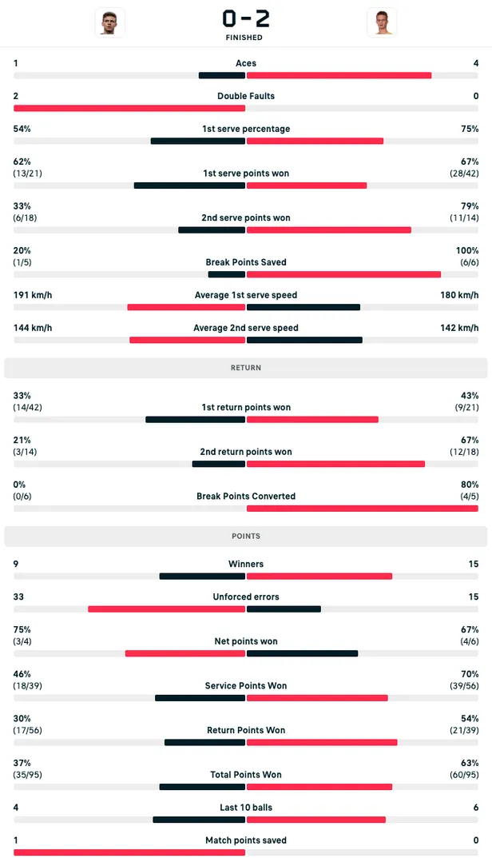Collapse the POINTS section header
Screen dimensions: 492x866
(246, 536)
